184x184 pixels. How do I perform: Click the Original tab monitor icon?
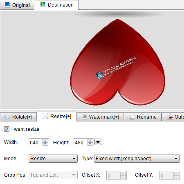click(x=7, y=5)
